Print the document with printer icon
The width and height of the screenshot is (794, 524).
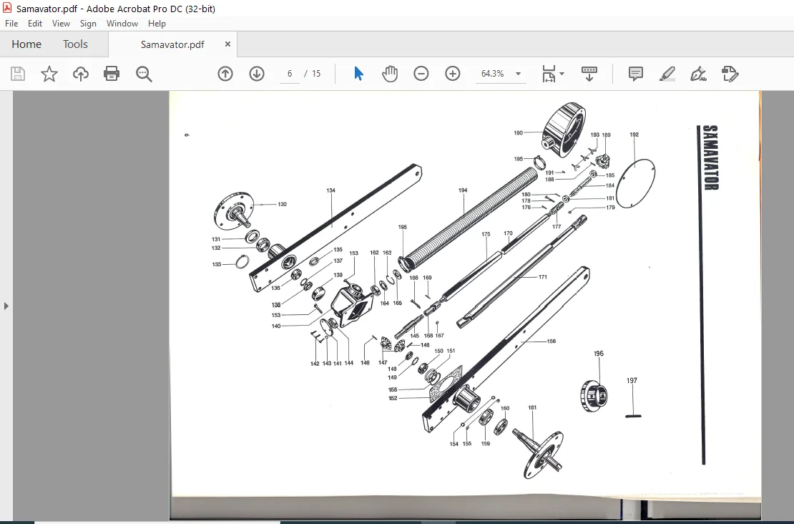click(112, 74)
